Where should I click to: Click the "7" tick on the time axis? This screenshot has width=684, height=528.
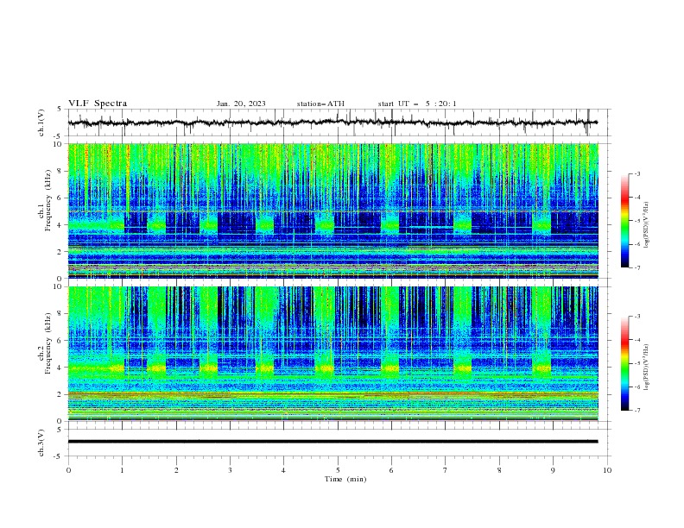(446, 470)
